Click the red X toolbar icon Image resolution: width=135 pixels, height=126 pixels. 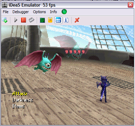[x=77, y=20]
